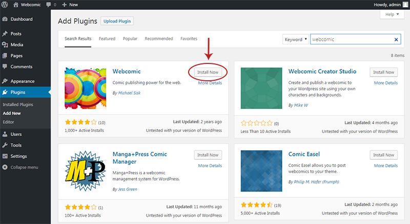Image resolution: width=410 pixels, height=224 pixels.
Task: View More Details for Webcomic
Action: 210,83
